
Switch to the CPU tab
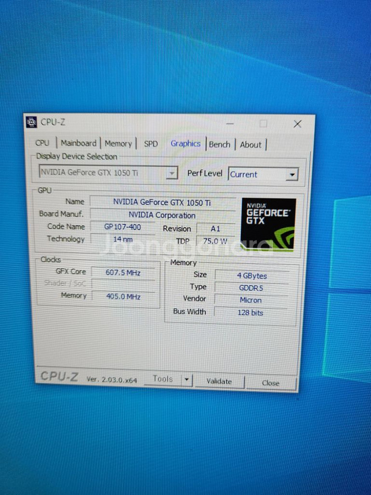pyautogui.click(x=42, y=143)
